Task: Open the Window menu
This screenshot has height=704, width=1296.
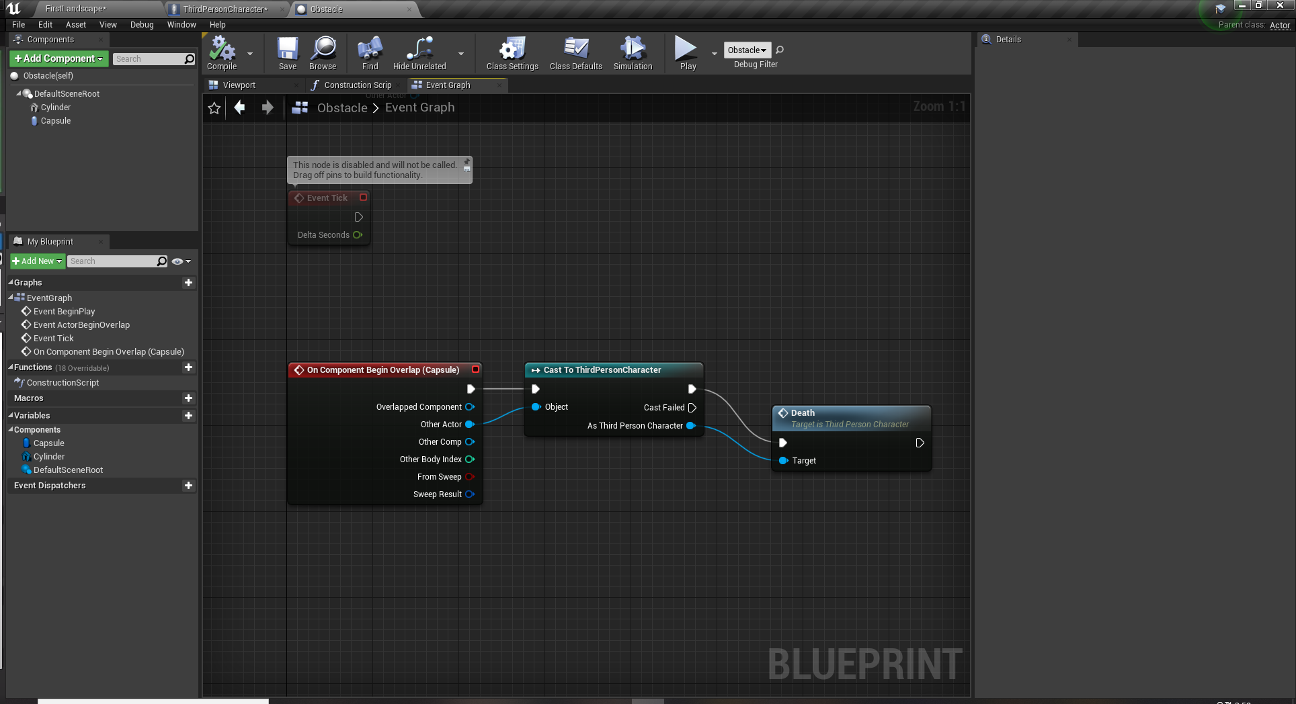Action: tap(181, 25)
